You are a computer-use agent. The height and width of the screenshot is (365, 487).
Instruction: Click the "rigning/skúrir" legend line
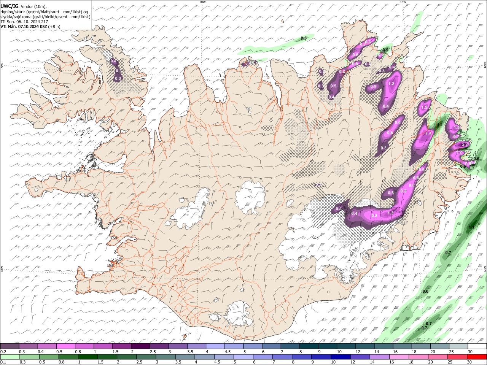click(44, 12)
